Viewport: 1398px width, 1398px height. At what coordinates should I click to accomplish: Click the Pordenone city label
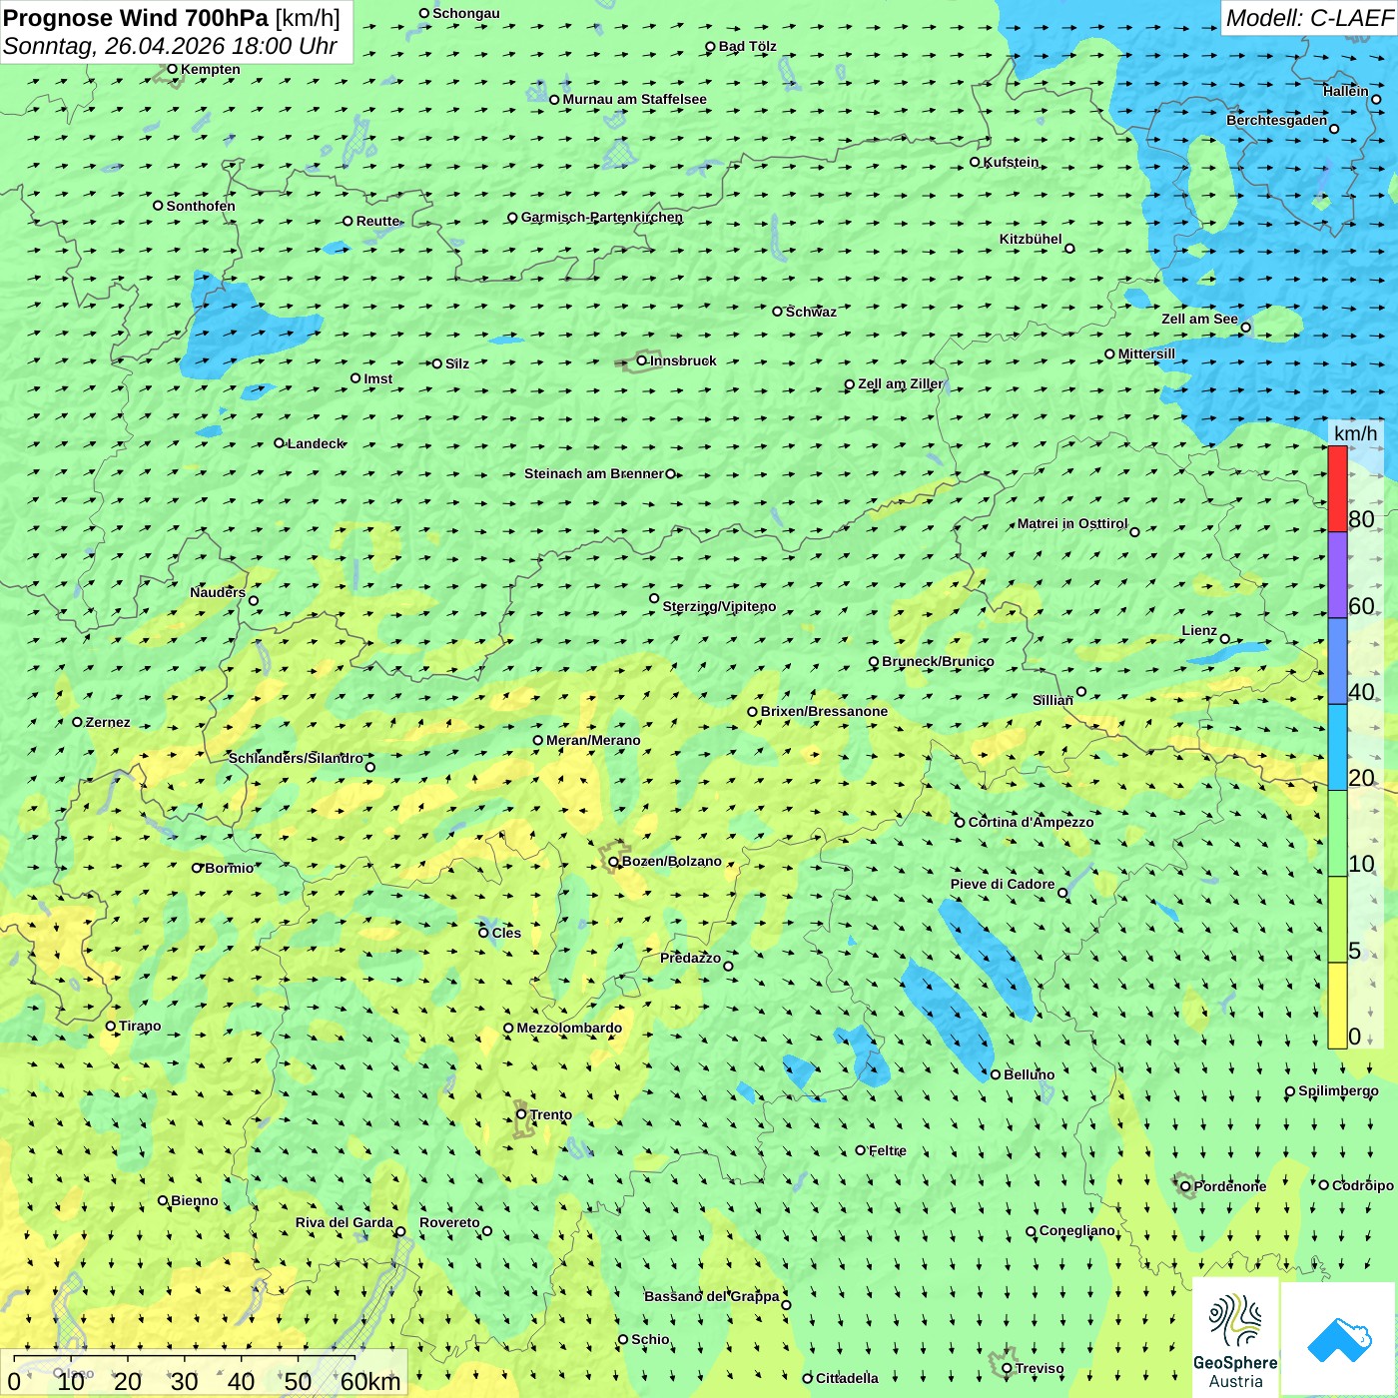1230,1186
